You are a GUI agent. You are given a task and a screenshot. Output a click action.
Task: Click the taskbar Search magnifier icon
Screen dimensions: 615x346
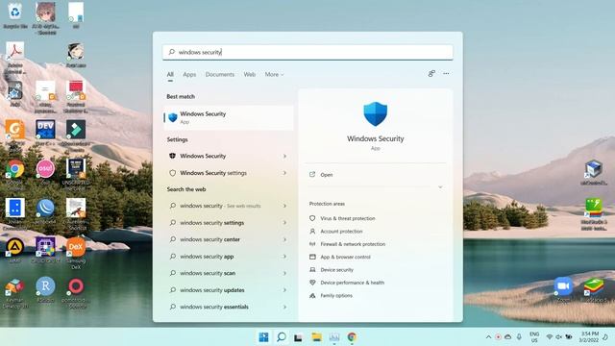click(282, 337)
